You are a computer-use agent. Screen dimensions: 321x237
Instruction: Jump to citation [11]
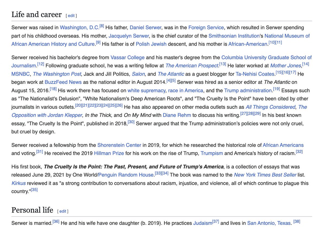(278, 43)
